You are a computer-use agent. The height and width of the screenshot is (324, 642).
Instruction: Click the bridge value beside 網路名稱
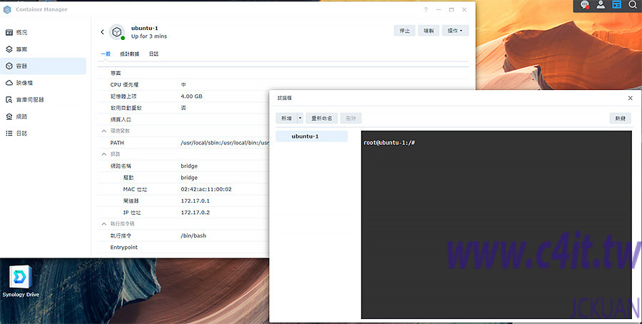[x=189, y=166]
